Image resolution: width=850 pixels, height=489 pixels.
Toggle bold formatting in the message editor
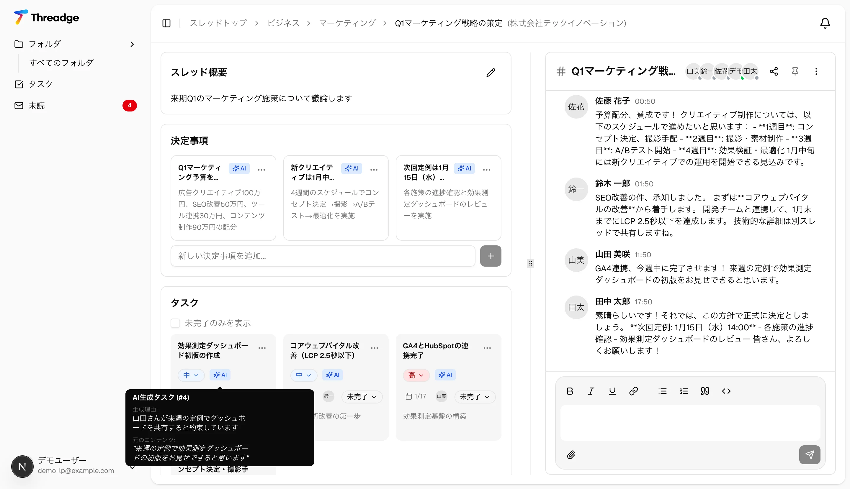[569, 391]
